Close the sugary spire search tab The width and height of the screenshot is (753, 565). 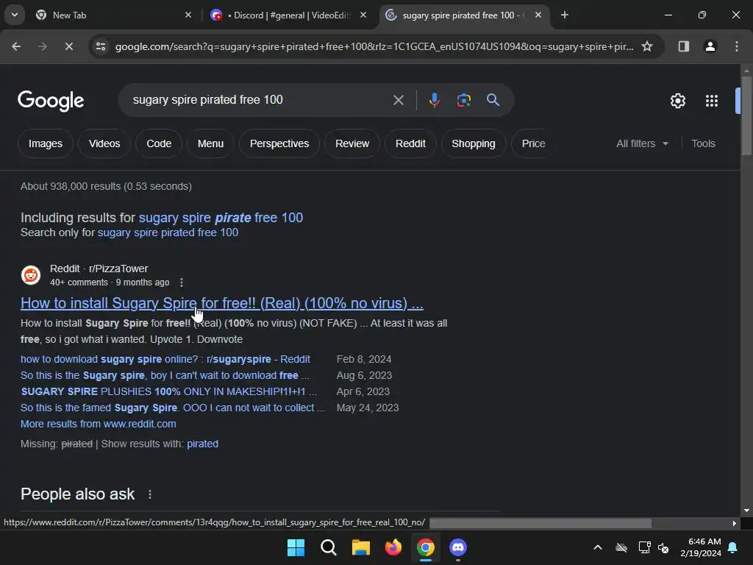(538, 15)
